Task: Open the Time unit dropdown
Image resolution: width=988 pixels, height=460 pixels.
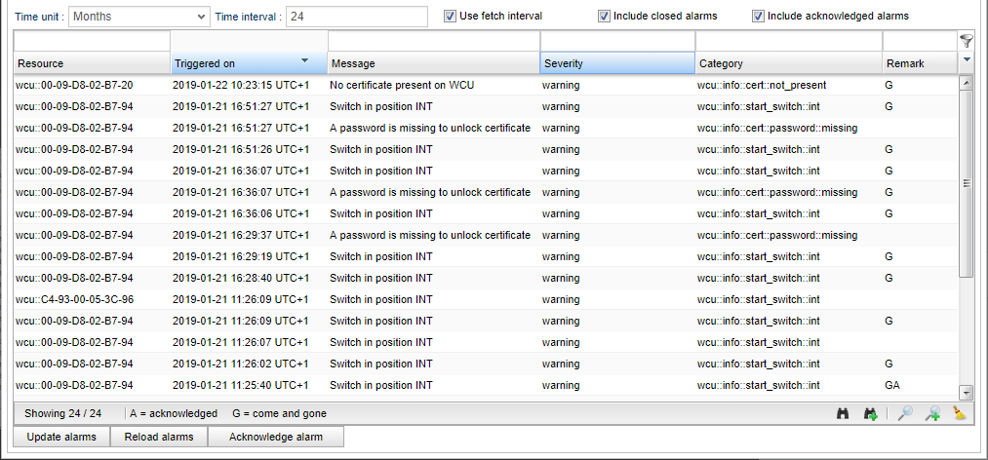Action: click(x=138, y=17)
